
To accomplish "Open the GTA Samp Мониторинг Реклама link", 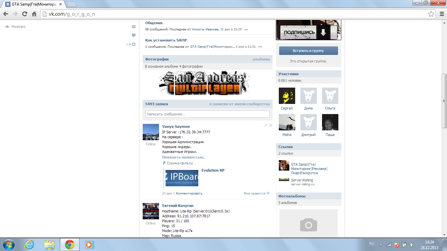I will [x=309, y=169].
